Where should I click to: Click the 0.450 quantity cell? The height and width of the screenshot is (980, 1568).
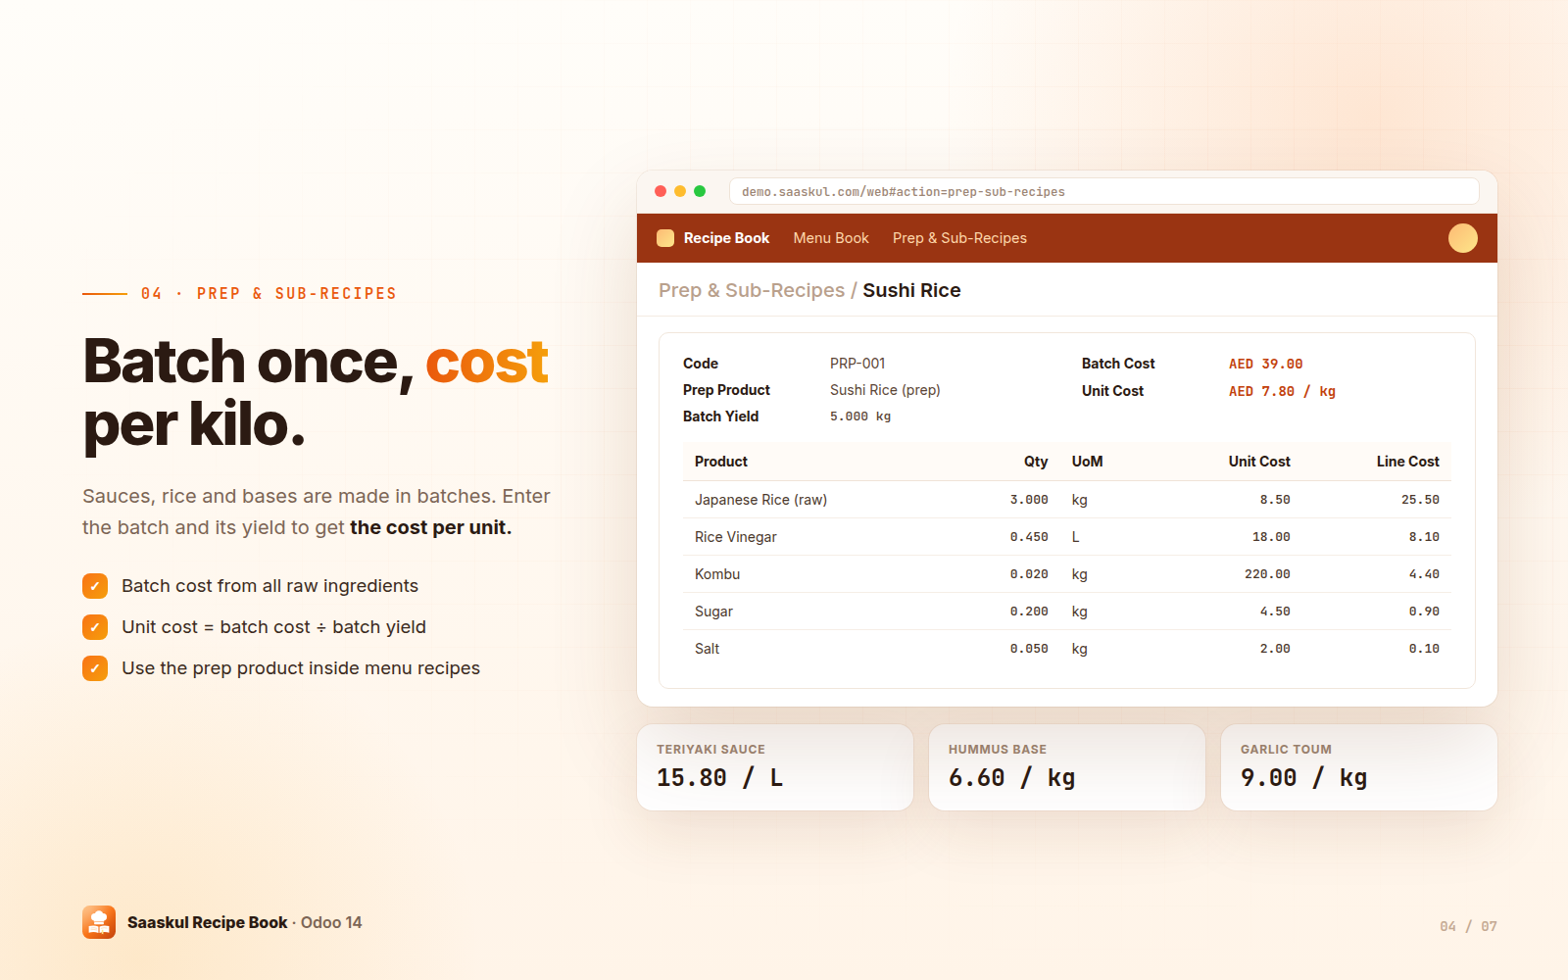click(1029, 537)
